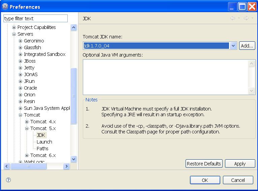
Task: Click the tree vertical scrollbar thumb
Action: coord(73,96)
